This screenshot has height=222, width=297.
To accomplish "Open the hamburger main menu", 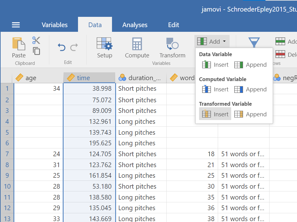I will 16,25.
